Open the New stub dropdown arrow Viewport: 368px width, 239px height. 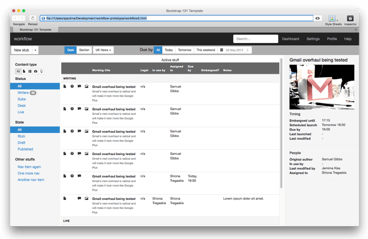coord(35,50)
